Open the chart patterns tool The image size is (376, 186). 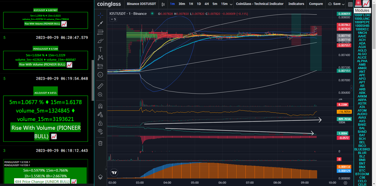click(x=100, y=57)
